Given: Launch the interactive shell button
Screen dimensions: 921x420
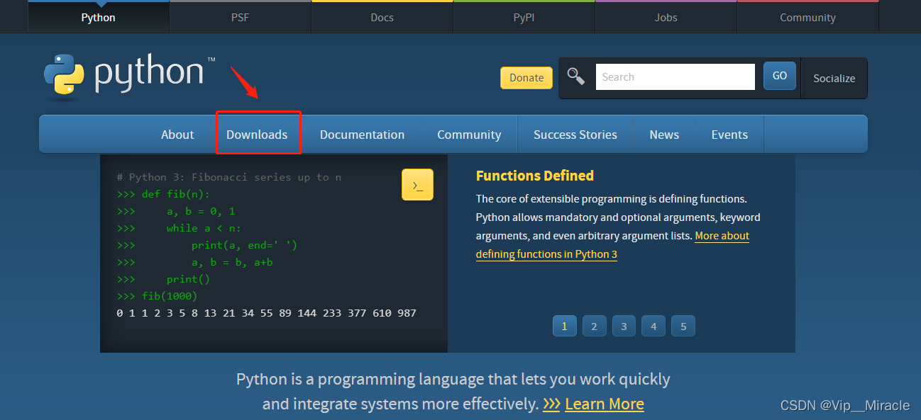Looking at the screenshot, I should point(417,185).
